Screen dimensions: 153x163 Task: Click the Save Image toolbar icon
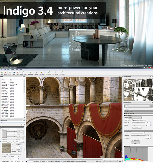[x=30, y=73]
